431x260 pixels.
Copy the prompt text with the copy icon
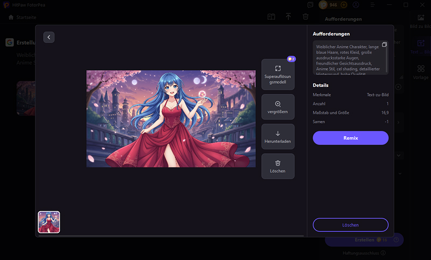pyautogui.click(x=384, y=44)
